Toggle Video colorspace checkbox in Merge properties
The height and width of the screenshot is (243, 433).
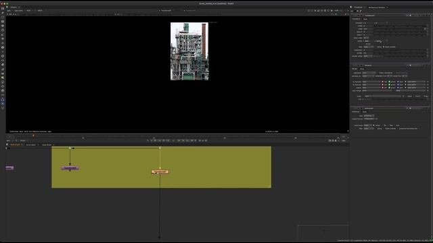(x=378, y=73)
